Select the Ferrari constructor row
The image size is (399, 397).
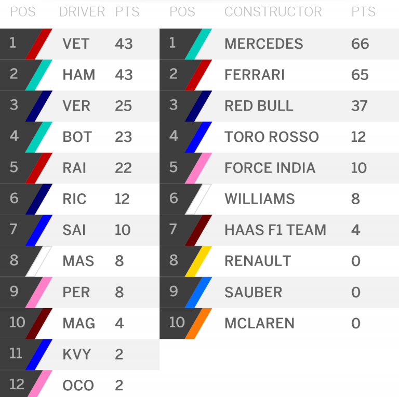(x=279, y=75)
